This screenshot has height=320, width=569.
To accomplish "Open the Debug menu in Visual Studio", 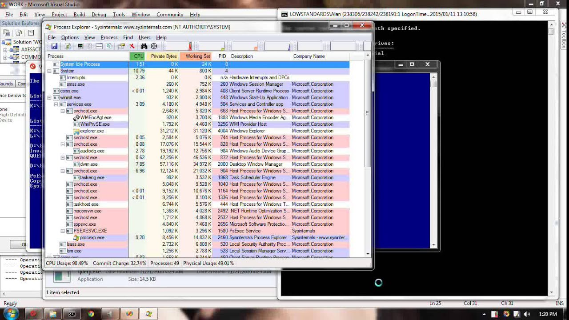I will [99, 15].
